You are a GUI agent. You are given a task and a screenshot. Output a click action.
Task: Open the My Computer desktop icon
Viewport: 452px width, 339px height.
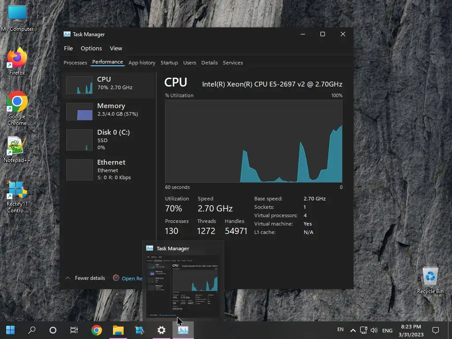(17, 18)
